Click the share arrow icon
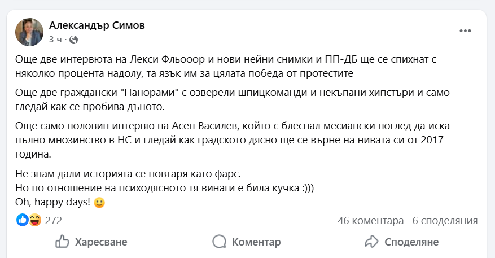 [371, 242]
